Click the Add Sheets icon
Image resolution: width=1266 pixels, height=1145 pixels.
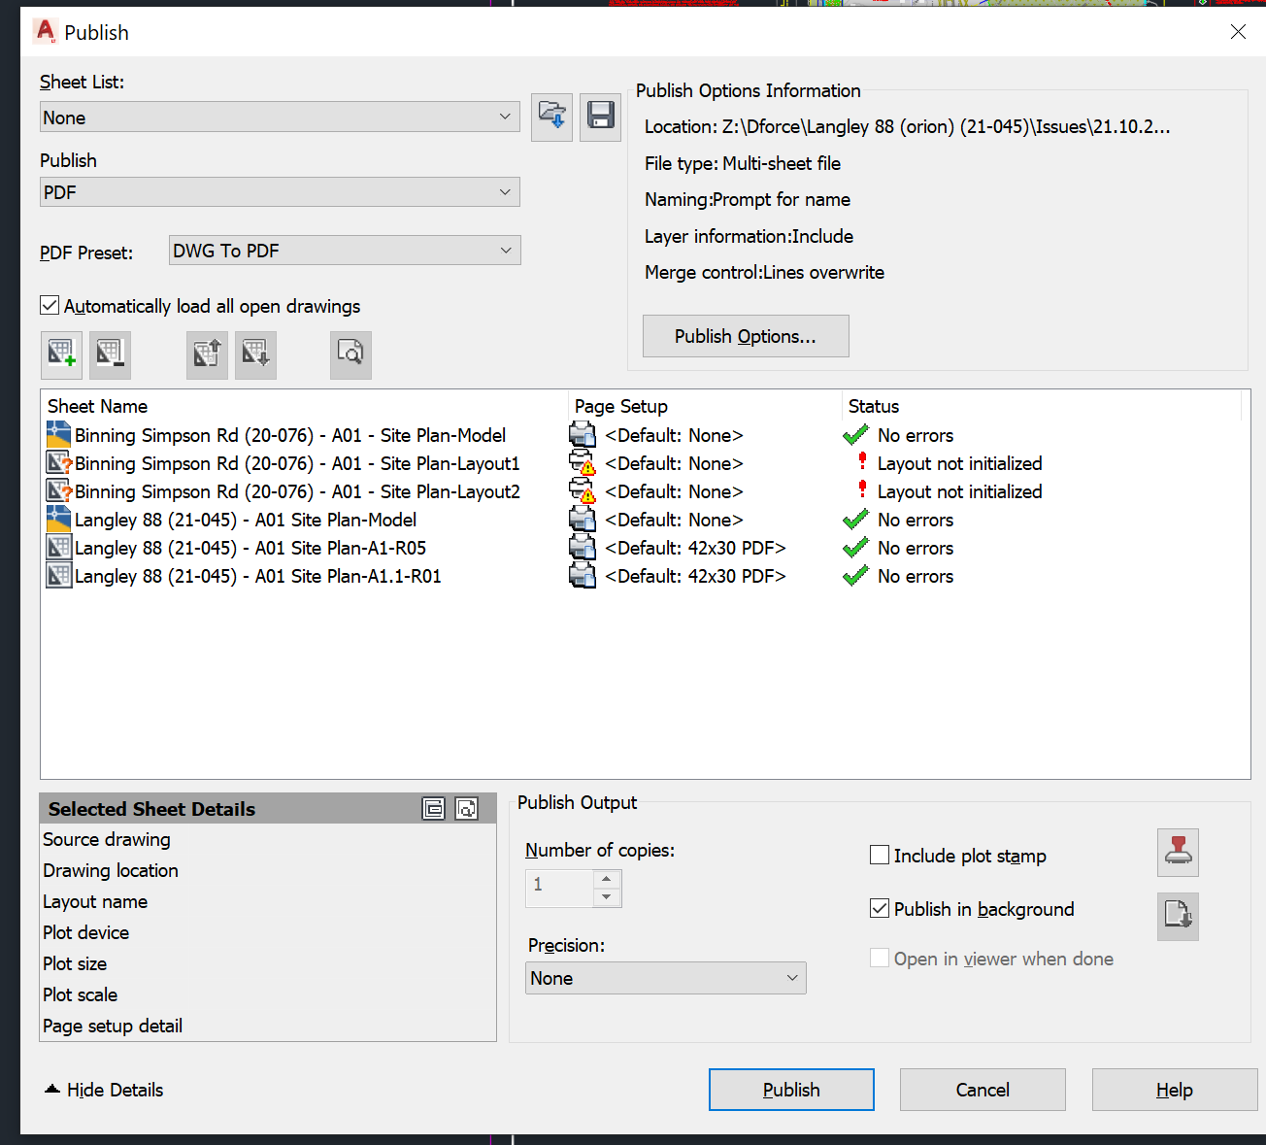click(61, 354)
